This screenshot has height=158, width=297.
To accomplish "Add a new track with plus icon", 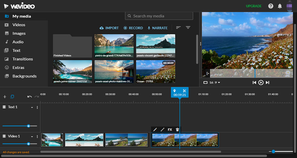I will pyautogui.click(x=5, y=97).
